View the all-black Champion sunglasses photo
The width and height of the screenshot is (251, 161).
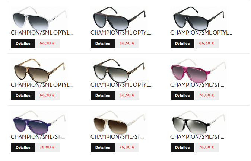pos(198,18)
